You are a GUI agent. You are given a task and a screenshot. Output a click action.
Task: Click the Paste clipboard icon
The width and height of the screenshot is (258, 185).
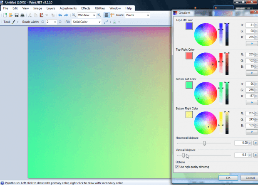tap(41, 15)
